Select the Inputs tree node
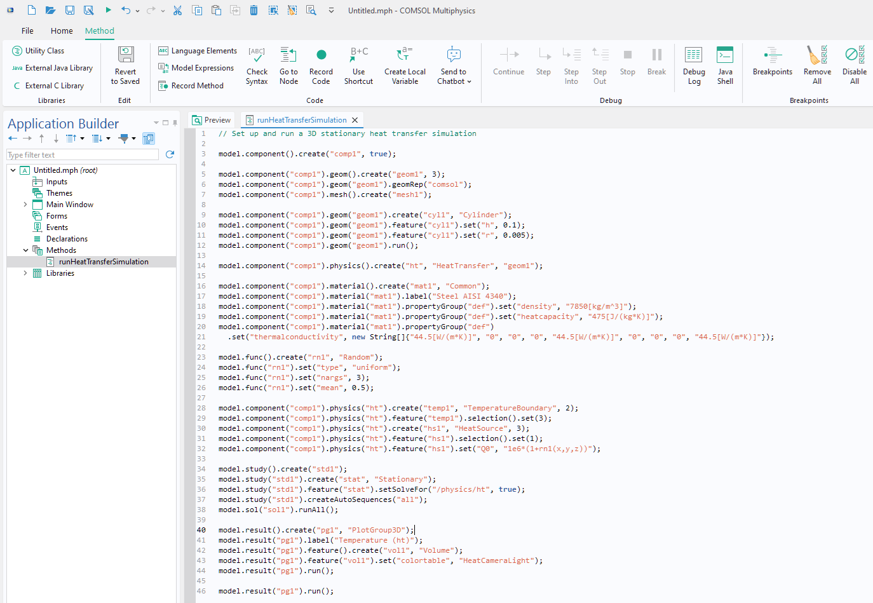Screen dimensions: 873x603 57,182
